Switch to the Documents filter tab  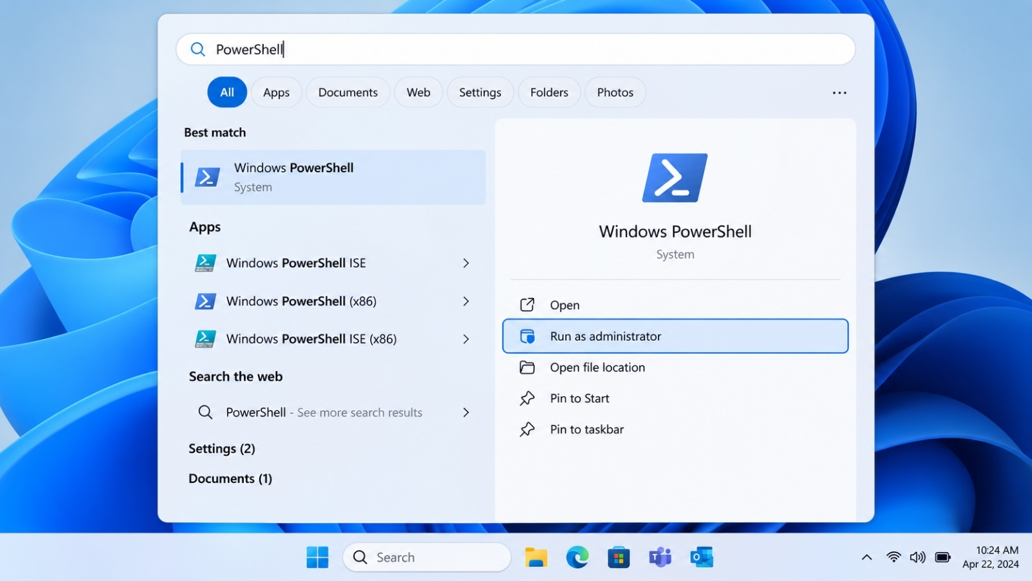click(x=348, y=92)
